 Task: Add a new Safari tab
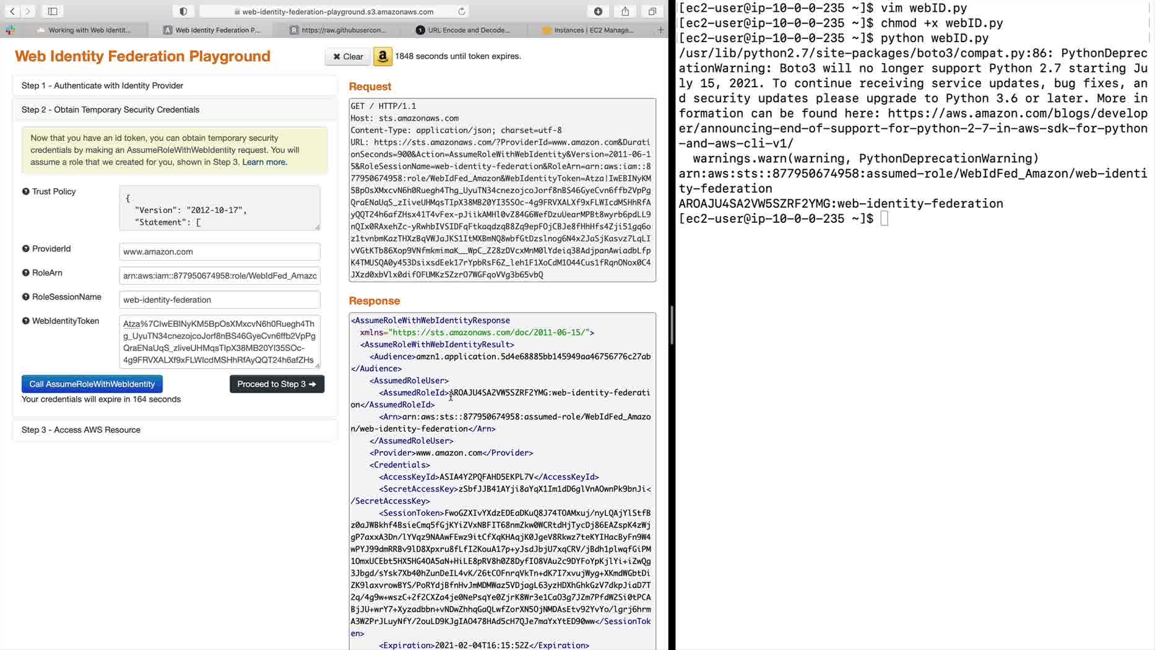pyautogui.click(x=660, y=30)
